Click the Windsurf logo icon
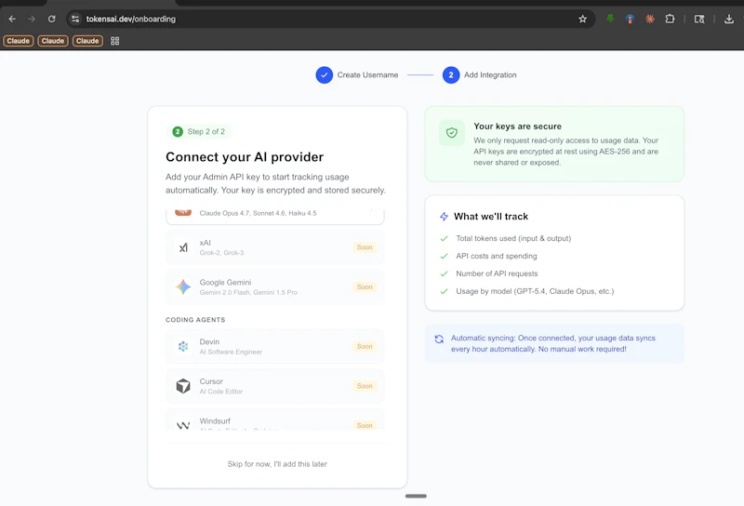 point(183,425)
